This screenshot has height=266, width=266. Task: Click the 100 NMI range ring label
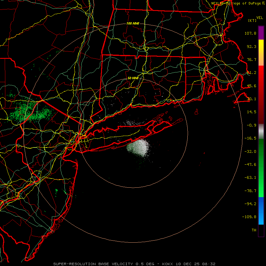click(133, 23)
